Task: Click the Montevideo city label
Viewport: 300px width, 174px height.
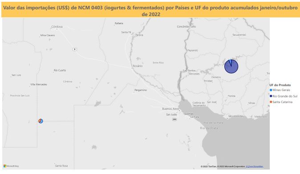Action: [236, 116]
